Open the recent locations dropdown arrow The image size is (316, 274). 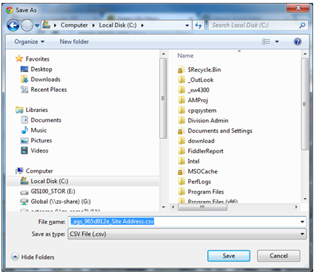(37, 25)
